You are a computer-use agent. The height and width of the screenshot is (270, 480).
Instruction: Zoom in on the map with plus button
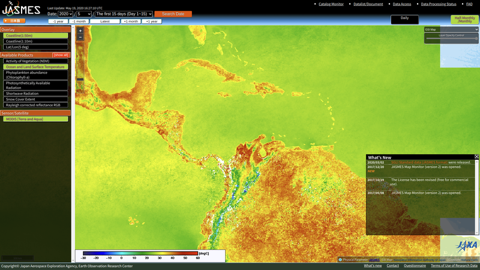[80, 31]
